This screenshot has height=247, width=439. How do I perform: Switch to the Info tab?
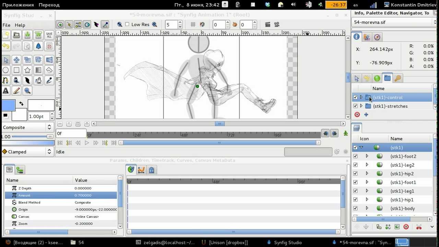[x=357, y=37]
